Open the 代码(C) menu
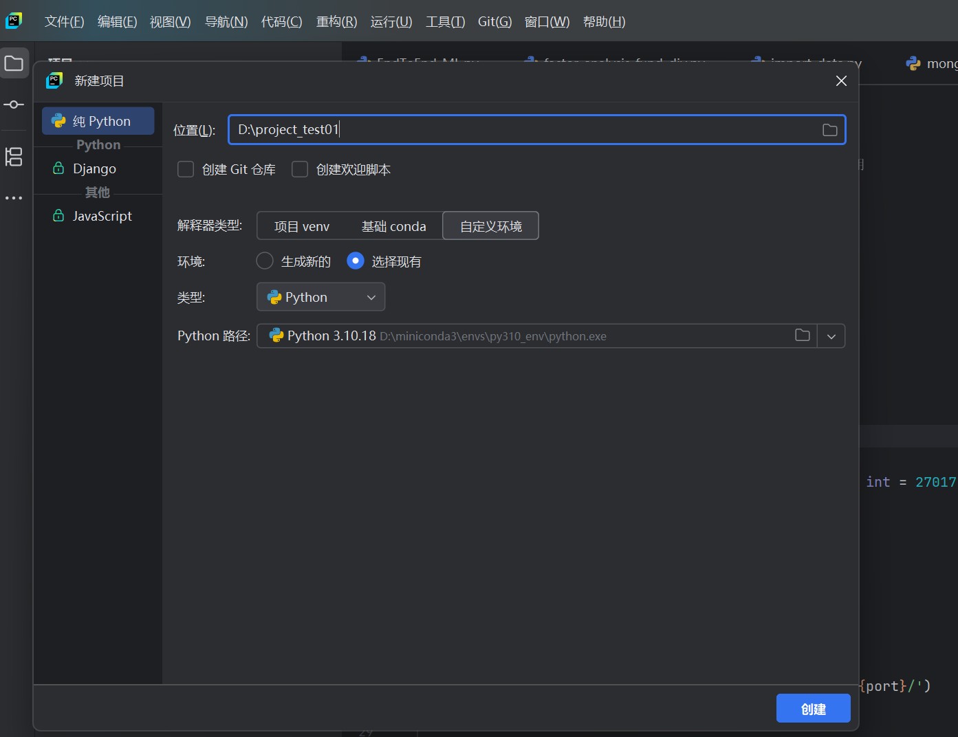Screen dimensions: 958x737 click(282, 22)
